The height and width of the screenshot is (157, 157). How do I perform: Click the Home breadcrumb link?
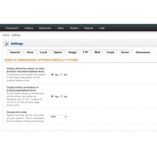point(6,35)
